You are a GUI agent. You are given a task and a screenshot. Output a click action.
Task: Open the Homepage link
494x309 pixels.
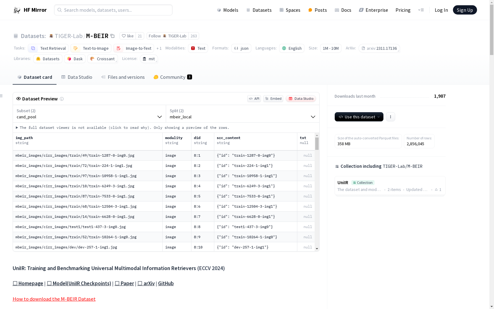coord(28,283)
